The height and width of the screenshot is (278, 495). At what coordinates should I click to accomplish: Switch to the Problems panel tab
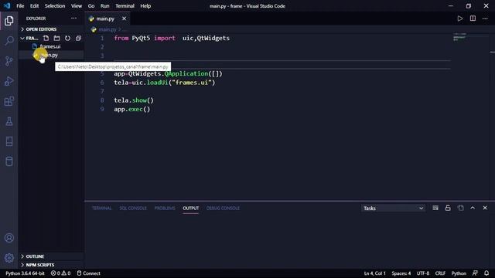tap(165, 208)
